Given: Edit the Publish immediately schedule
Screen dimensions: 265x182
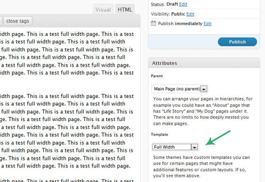Looking at the screenshot, I should (x=207, y=24).
